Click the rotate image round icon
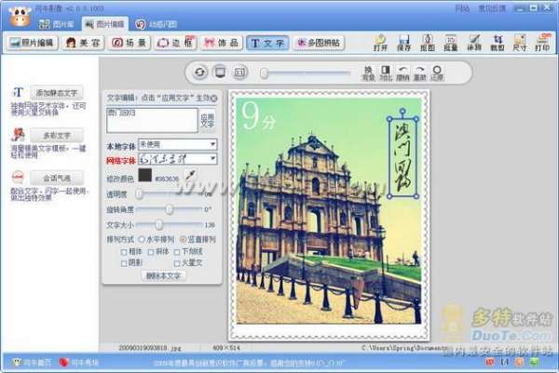The height and width of the screenshot is (373, 559). 199,73
